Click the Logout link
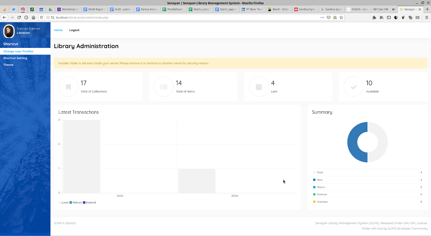Screen dimensions: 431x236 click(74, 30)
